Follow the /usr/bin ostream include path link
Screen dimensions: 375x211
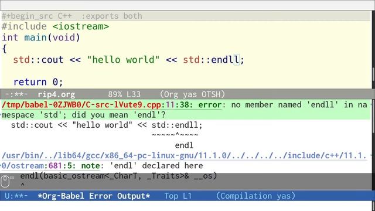point(184,161)
